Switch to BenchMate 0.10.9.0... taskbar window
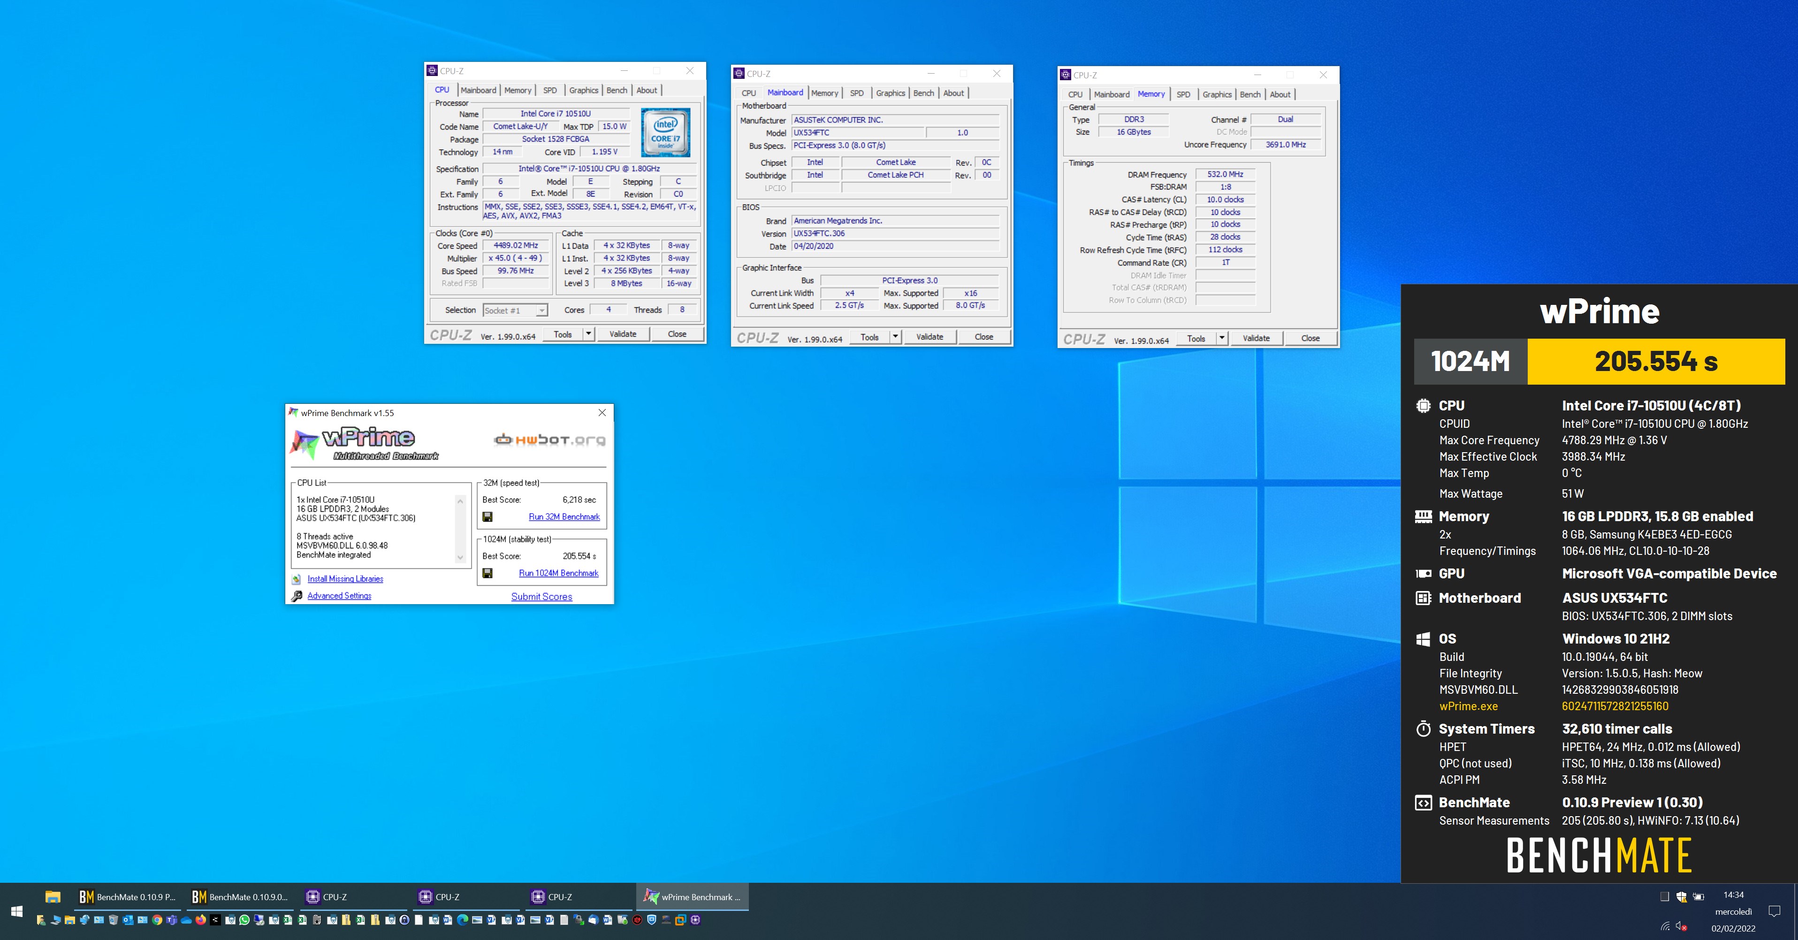This screenshot has height=940, width=1798. click(239, 897)
